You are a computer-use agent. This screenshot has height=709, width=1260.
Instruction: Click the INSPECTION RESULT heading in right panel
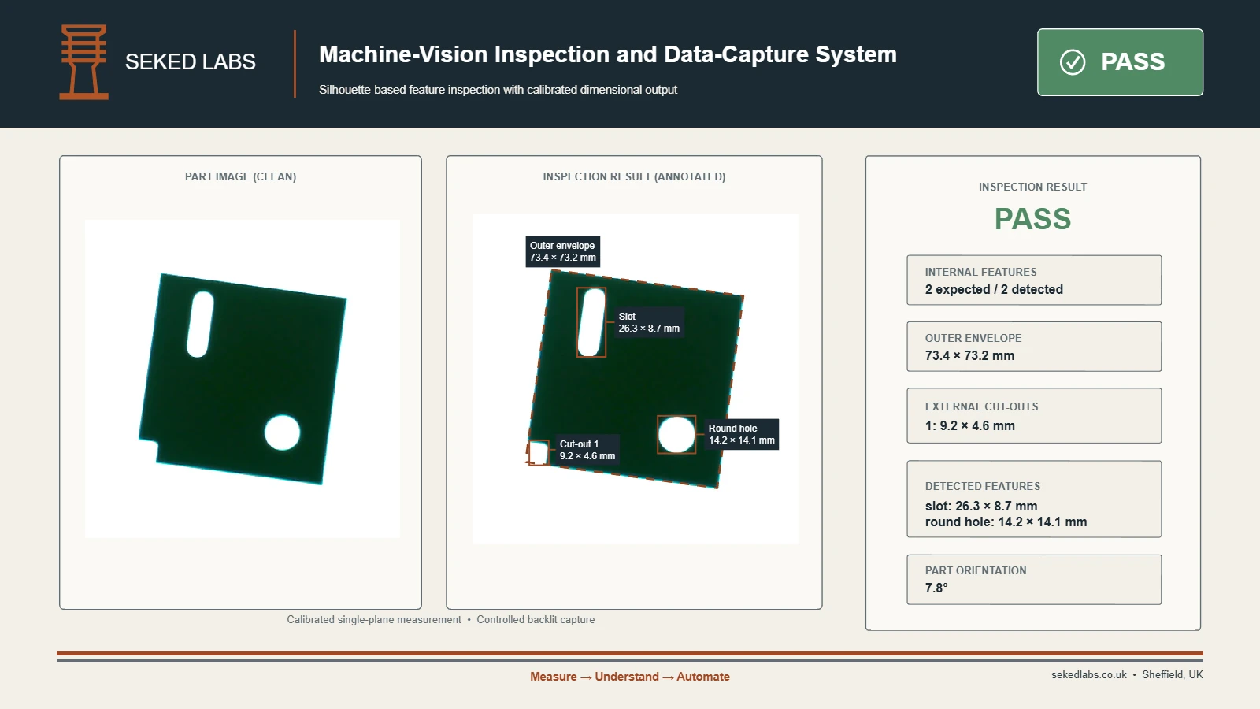coord(1032,187)
